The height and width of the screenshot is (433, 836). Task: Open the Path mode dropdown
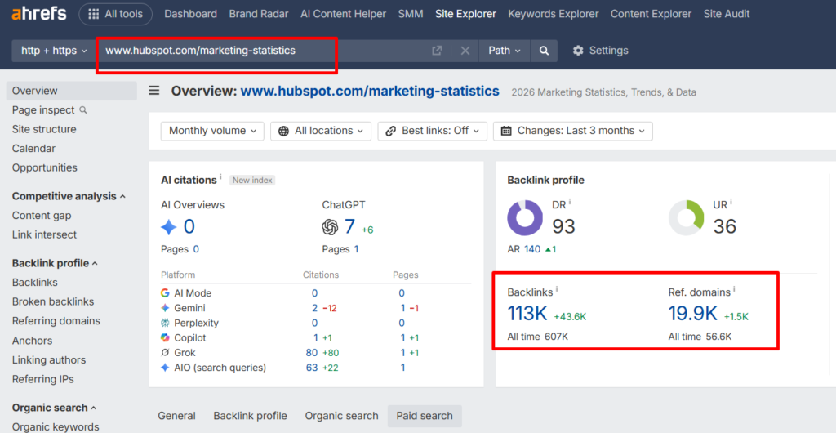coord(505,51)
